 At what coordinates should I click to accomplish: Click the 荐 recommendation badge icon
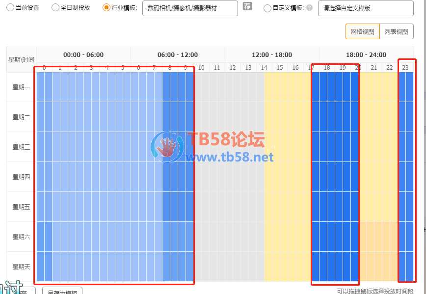[247, 7]
